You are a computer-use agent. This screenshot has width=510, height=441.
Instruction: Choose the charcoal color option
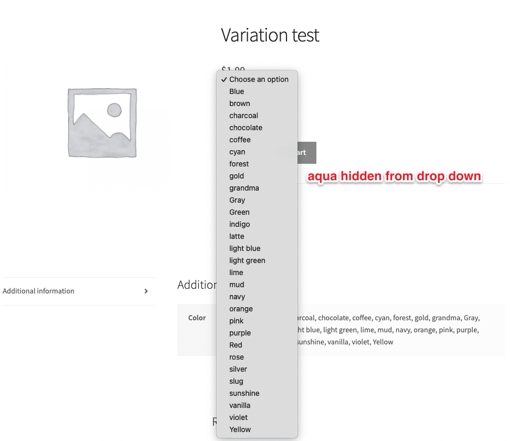coord(243,115)
